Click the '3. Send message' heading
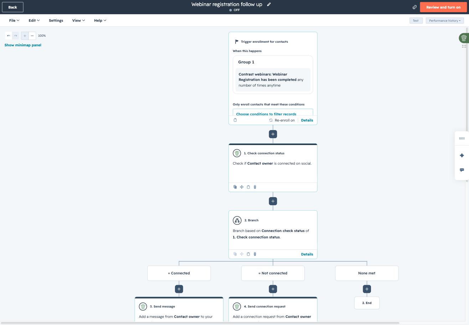Image resolution: width=469 pixels, height=325 pixels. tap(163, 306)
